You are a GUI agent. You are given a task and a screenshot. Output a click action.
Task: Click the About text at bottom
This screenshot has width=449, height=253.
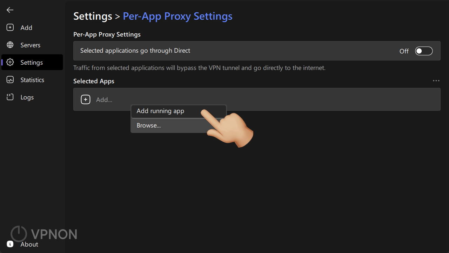click(29, 244)
